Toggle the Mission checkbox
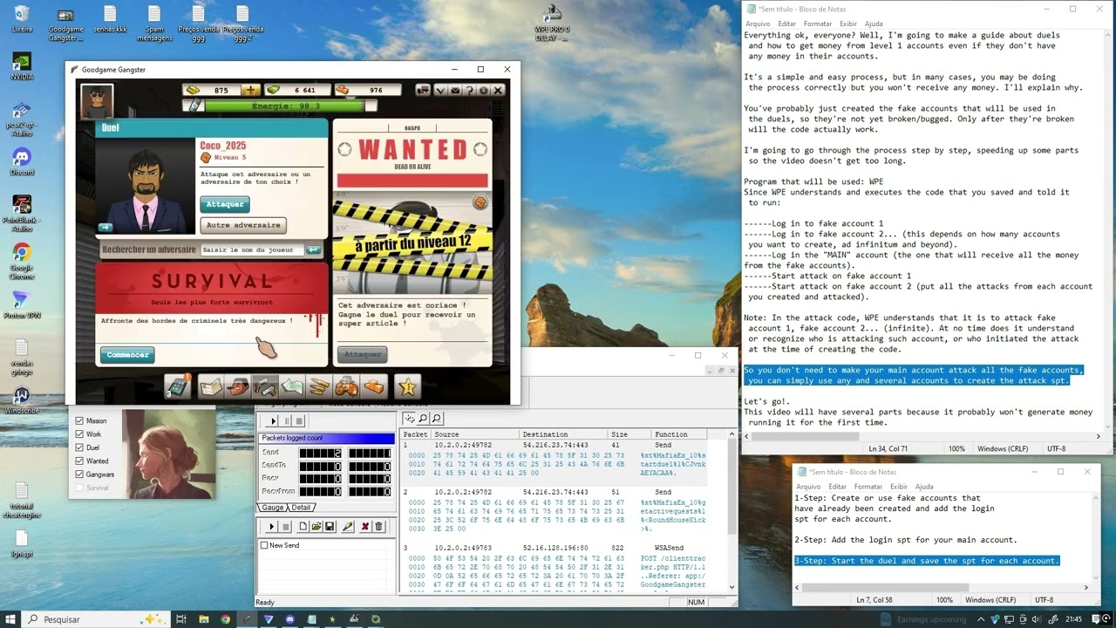Screen dimensions: 1116x628 pyautogui.click(x=79, y=420)
